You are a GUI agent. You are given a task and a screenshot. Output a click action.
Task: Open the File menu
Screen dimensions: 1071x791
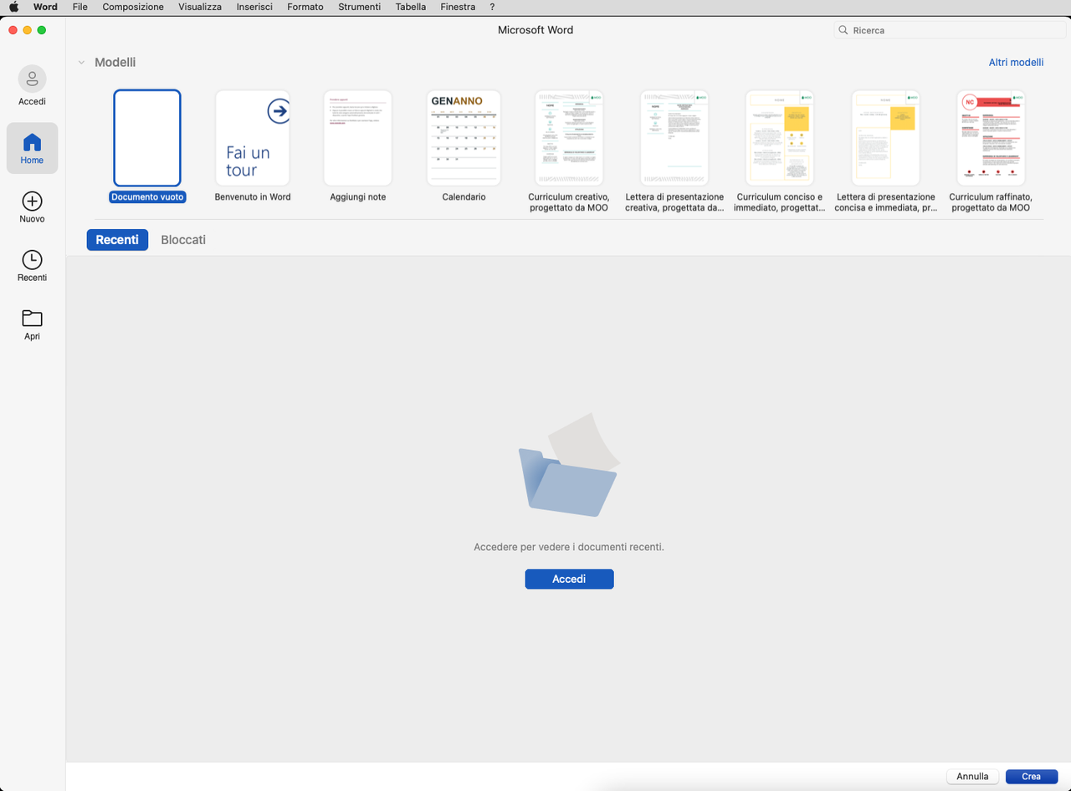(80, 7)
